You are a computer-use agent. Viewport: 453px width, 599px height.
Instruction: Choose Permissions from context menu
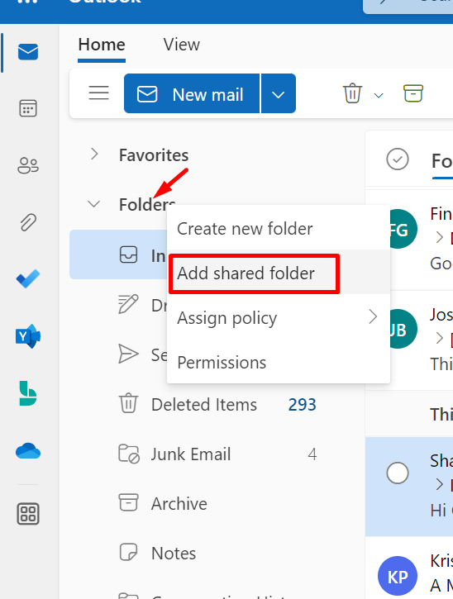pyautogui.click(x=279, y=362)
